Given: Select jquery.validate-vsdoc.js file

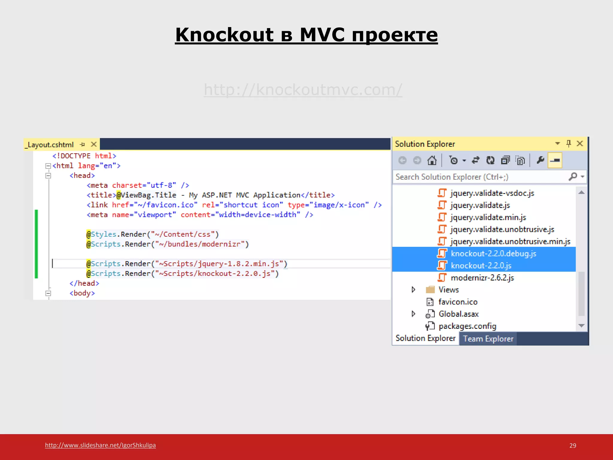Looking at the screenshot, I should click(x=492, y=193).
